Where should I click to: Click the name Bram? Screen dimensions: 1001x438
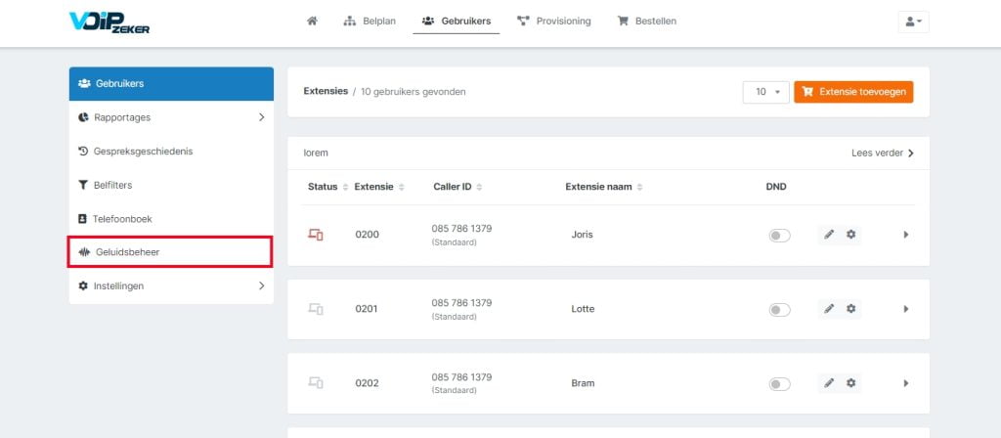click(x=583, y=383)
